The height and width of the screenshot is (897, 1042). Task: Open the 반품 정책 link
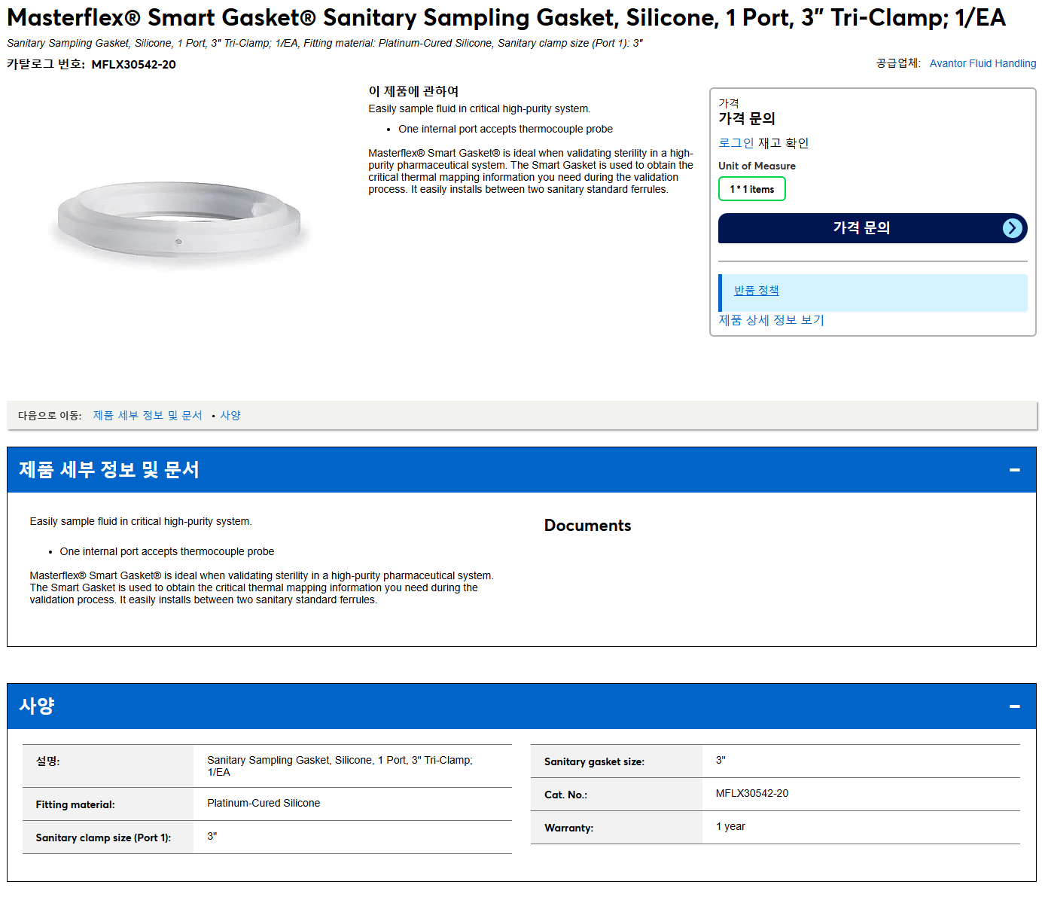point(757,291)
